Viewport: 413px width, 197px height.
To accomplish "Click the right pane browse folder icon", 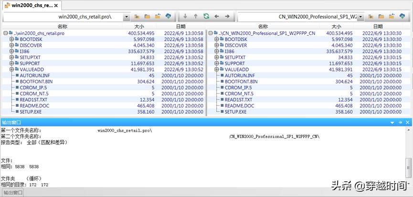I will pos(381,17).
